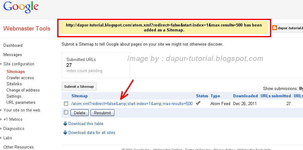Click the Blogger icon beside dapur-tutorial site
Screen dimensions: 303x150
click(x=274, y=28)
